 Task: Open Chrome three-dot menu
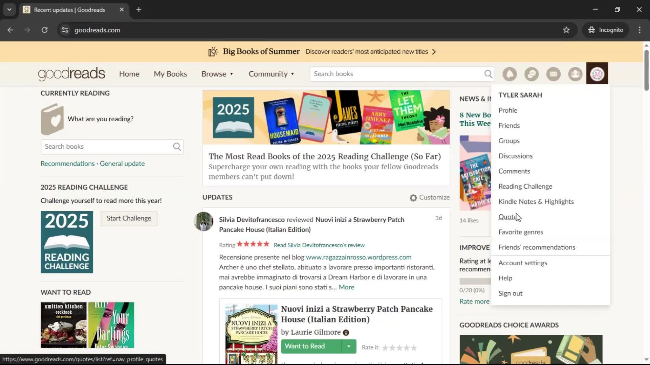[x=640, y=30]
